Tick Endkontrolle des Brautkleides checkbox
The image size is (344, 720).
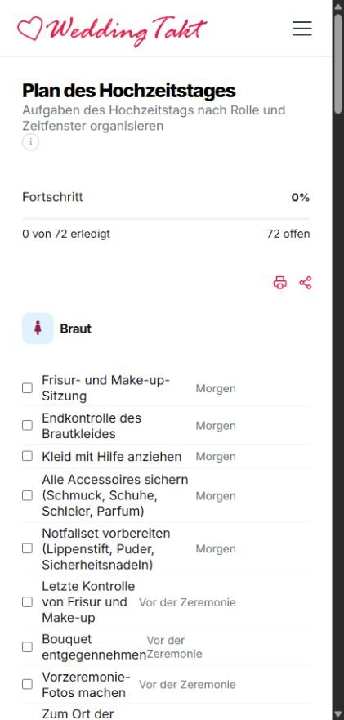point(28,425)
